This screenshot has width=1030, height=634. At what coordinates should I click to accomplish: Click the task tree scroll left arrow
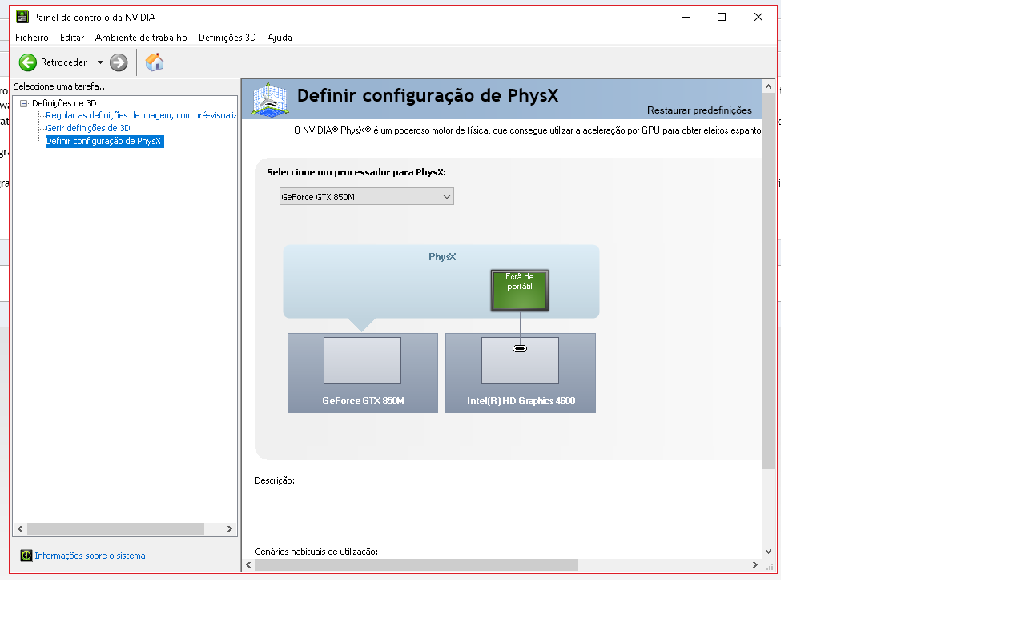[20, 529]
